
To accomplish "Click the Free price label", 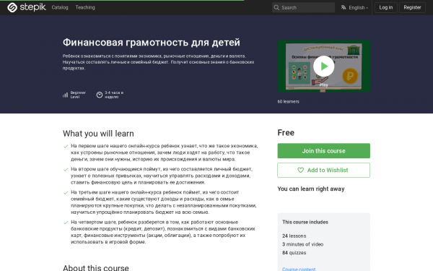I will coord(286,133).
